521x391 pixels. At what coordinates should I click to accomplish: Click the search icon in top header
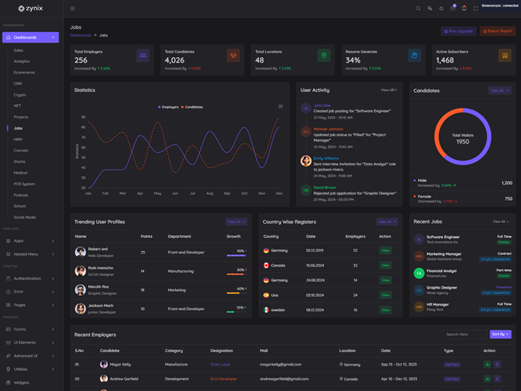(418, 8)
